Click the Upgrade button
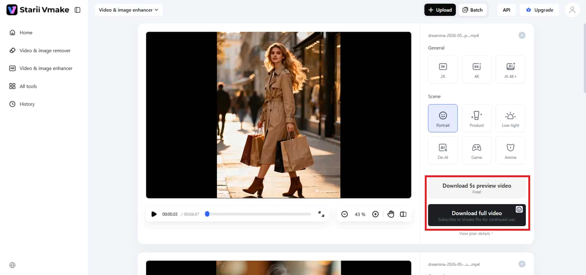586x275 pixels. tap(539, 10)
